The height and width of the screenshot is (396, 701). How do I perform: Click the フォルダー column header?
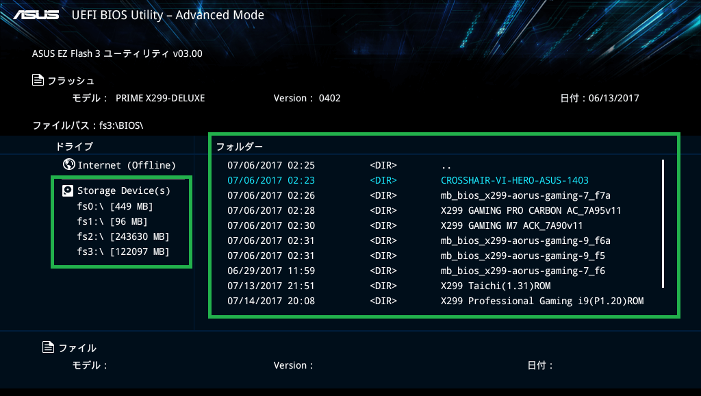tap(240, 147)
